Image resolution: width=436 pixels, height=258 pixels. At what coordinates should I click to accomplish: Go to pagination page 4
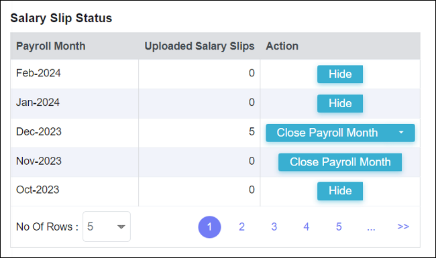pos(307,227)
